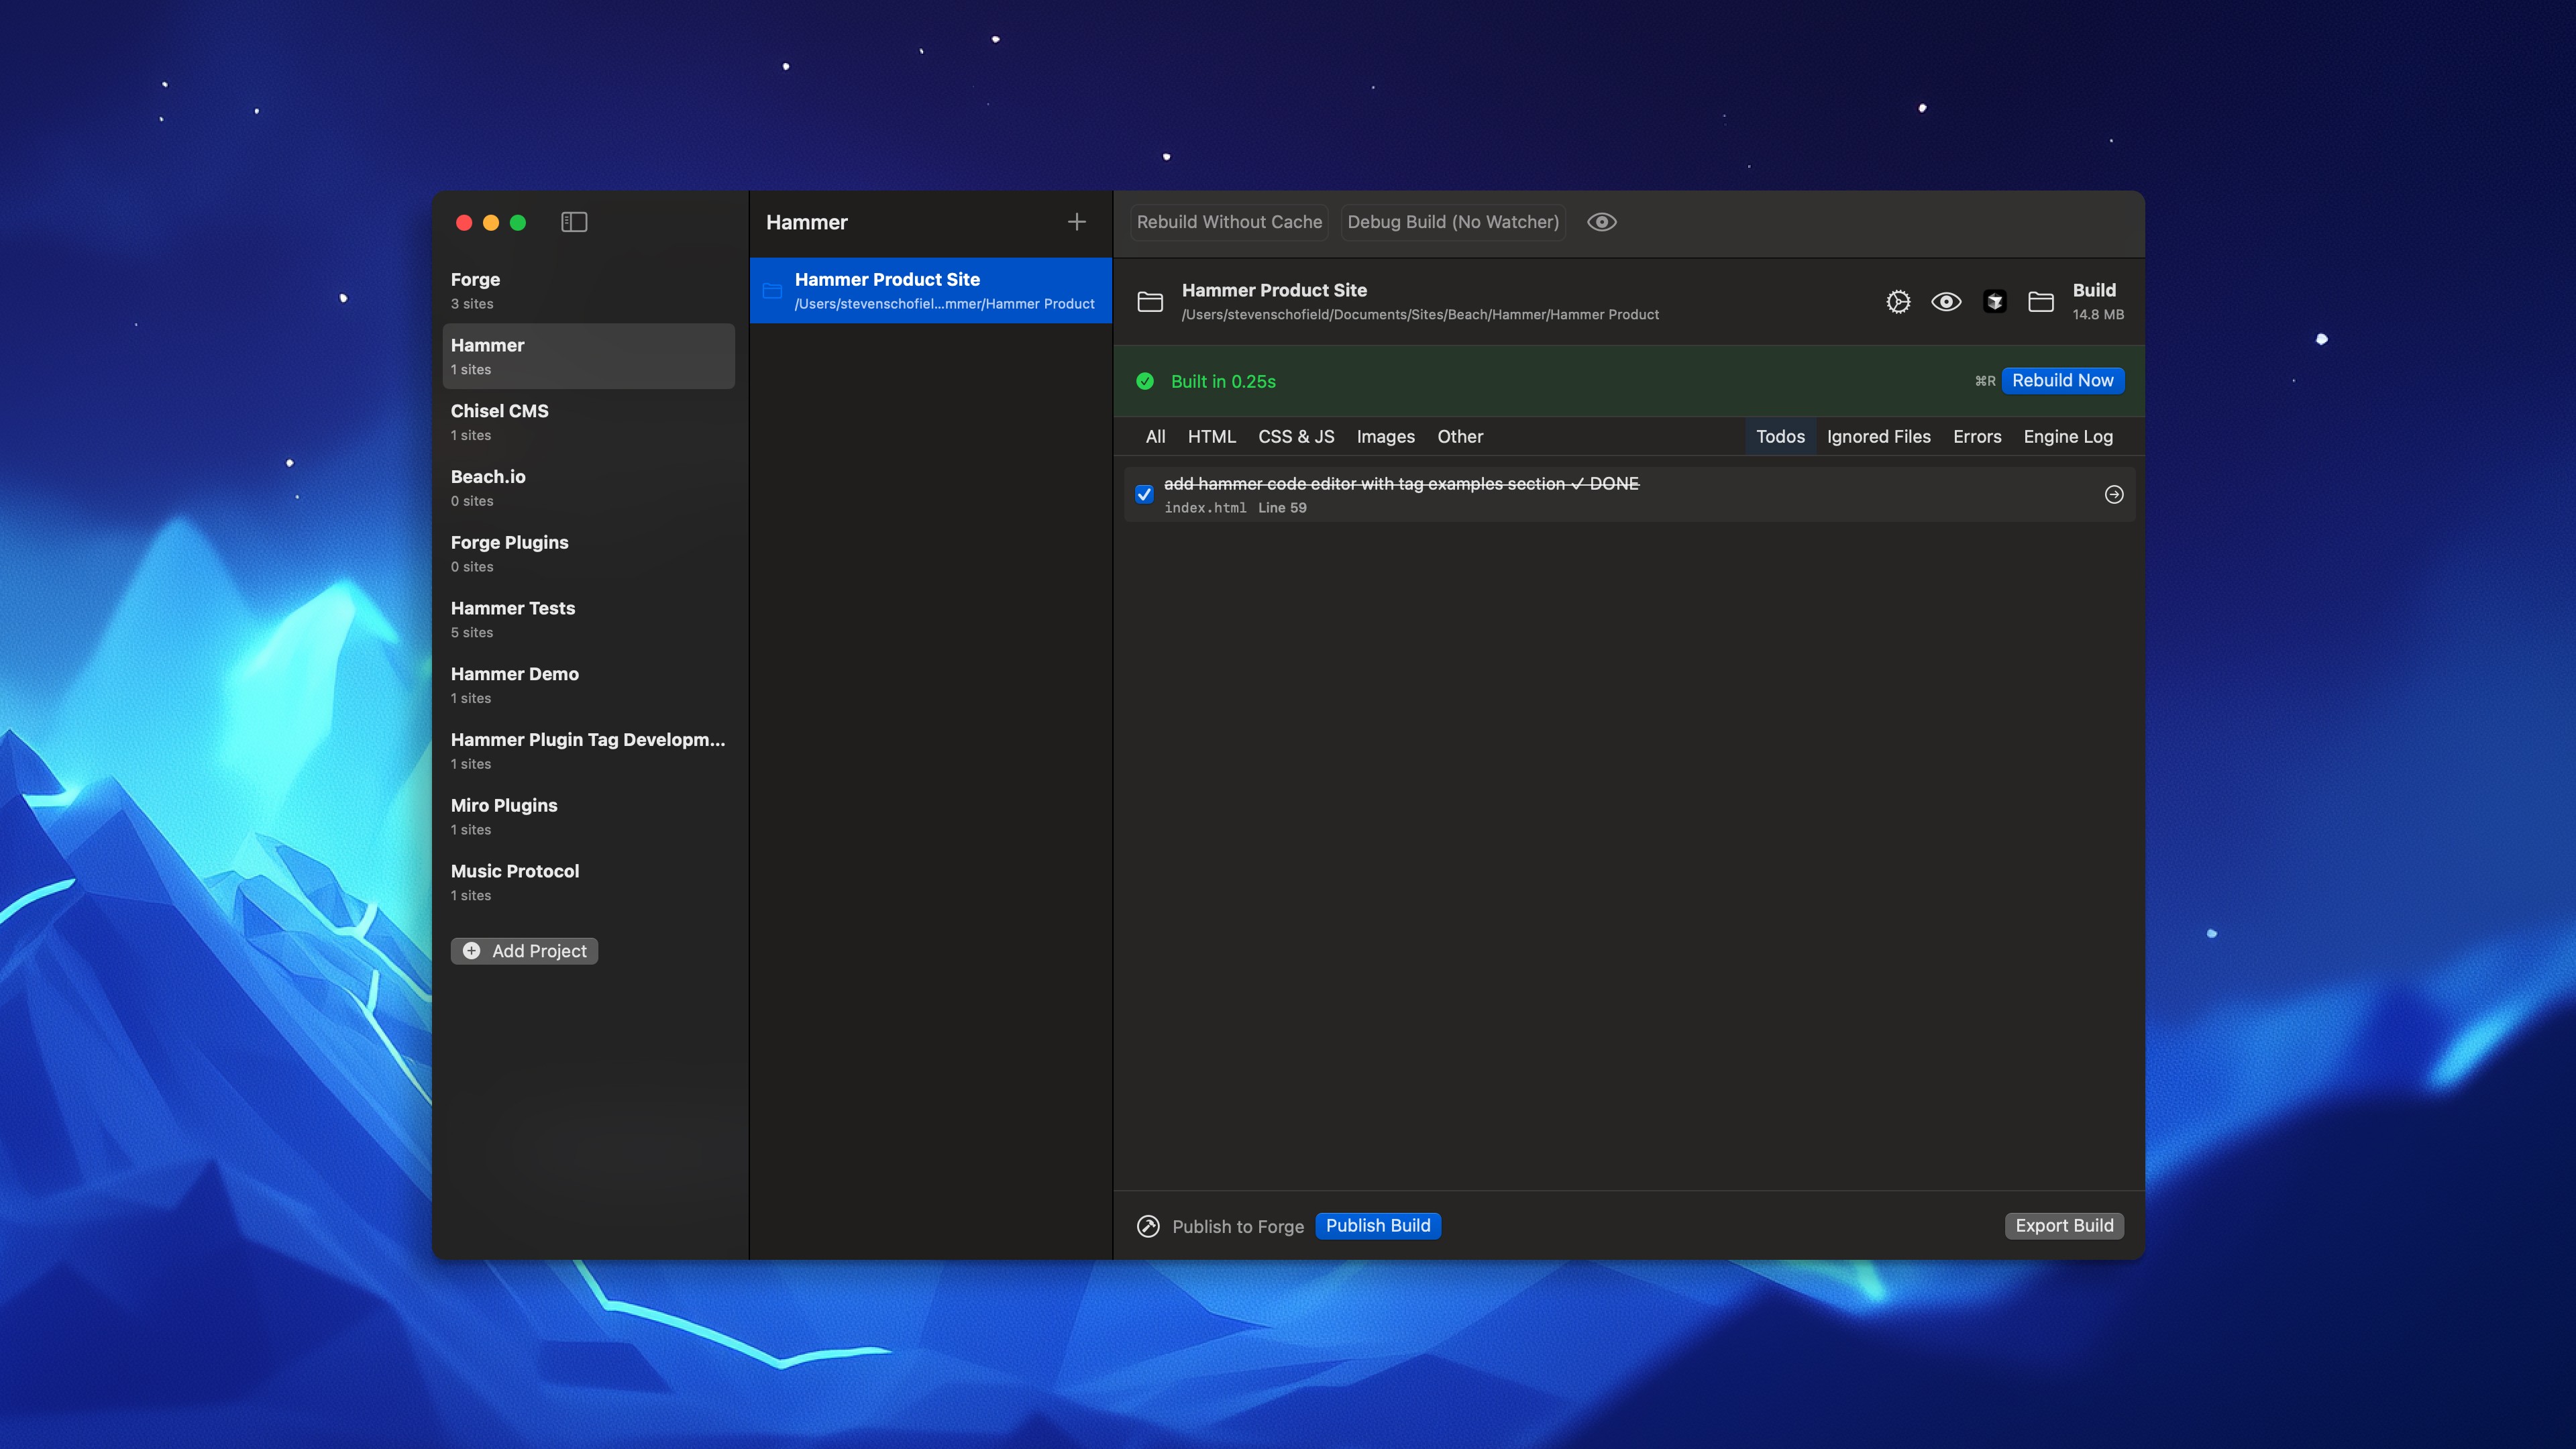The height and width of the screenshot is (1449, 2576).
Task: Click the Add Project button
Action: [524, 951]
